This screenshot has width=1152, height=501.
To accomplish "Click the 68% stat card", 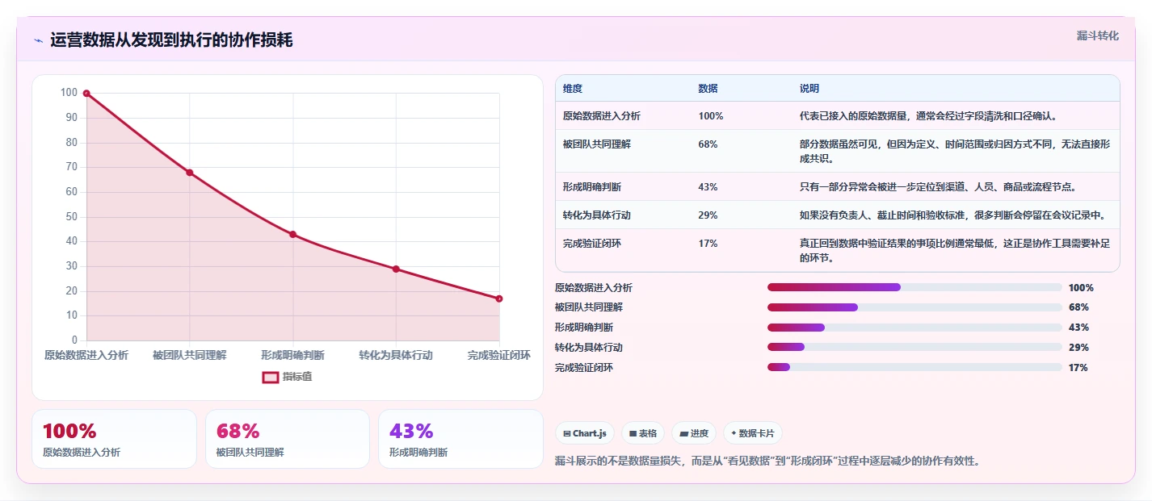I will [288, 439].
